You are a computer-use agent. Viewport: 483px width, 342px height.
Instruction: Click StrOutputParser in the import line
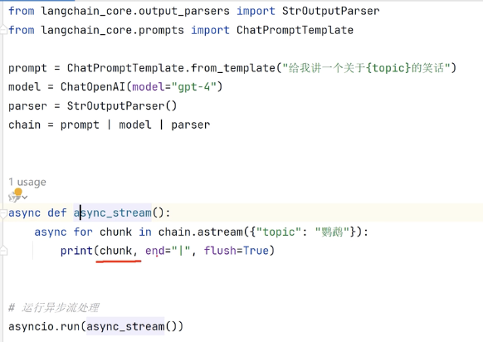[x=330, y=11]
